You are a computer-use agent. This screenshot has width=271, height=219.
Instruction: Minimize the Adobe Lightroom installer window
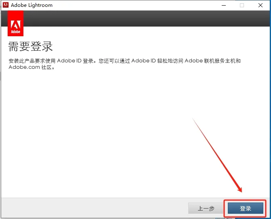click(224, 5)
